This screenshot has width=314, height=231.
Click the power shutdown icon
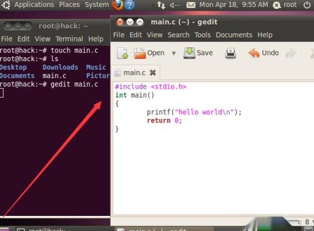307,5
